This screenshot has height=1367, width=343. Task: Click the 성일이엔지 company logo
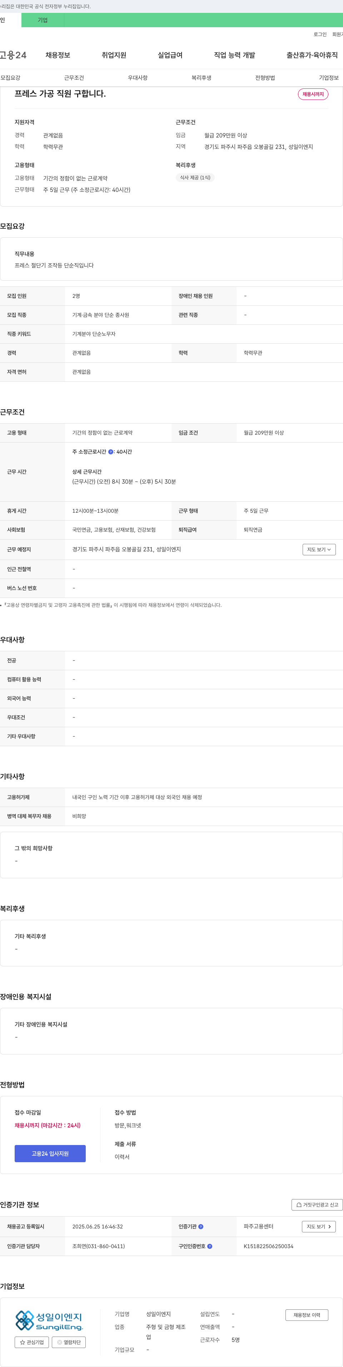tap(49, 1320)
